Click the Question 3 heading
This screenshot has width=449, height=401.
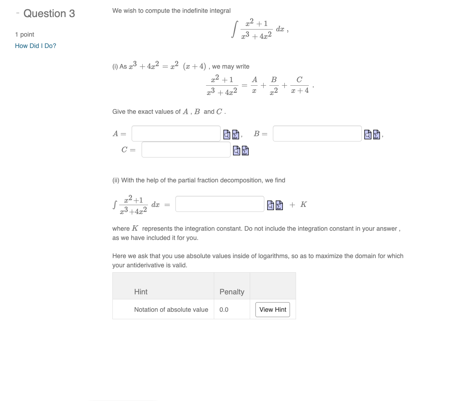point(49,14)
